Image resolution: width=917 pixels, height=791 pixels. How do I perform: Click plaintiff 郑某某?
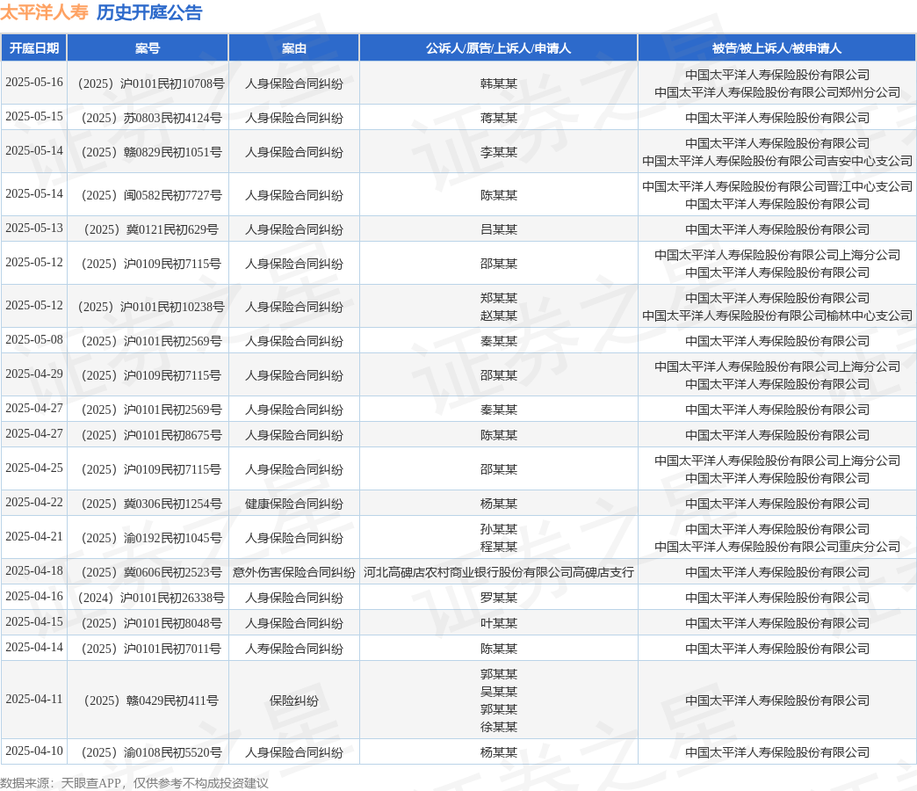coord(498,298)
